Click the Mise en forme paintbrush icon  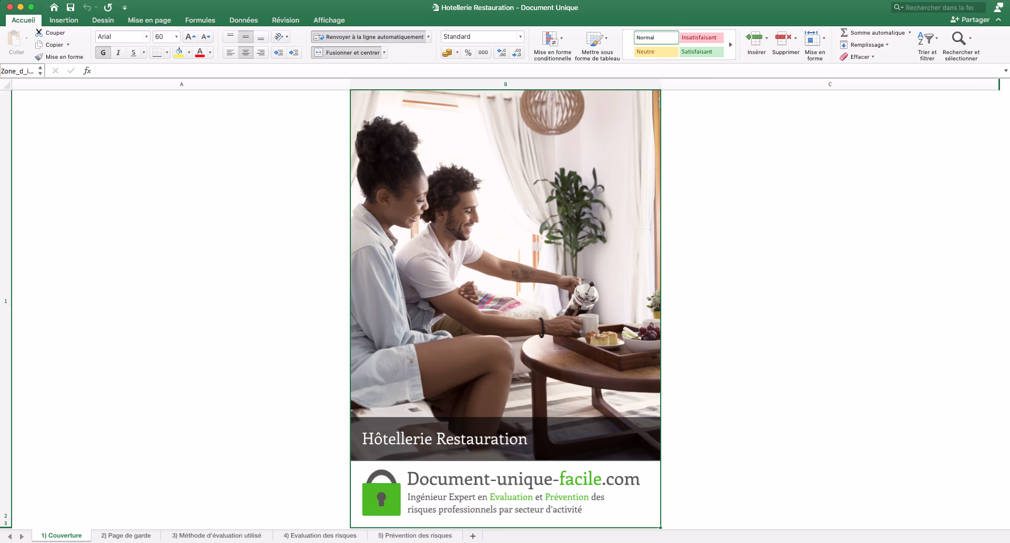[x=39, y=57]
